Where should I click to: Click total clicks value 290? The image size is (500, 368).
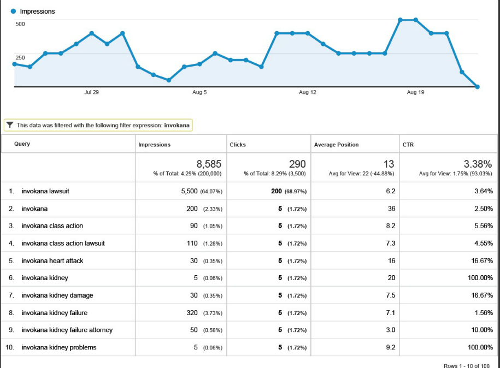pyautogui.click(x=297, y=164)
